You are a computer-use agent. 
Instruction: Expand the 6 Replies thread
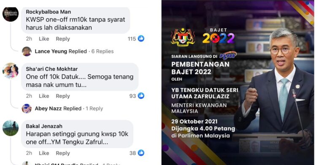tap(103, 51)
